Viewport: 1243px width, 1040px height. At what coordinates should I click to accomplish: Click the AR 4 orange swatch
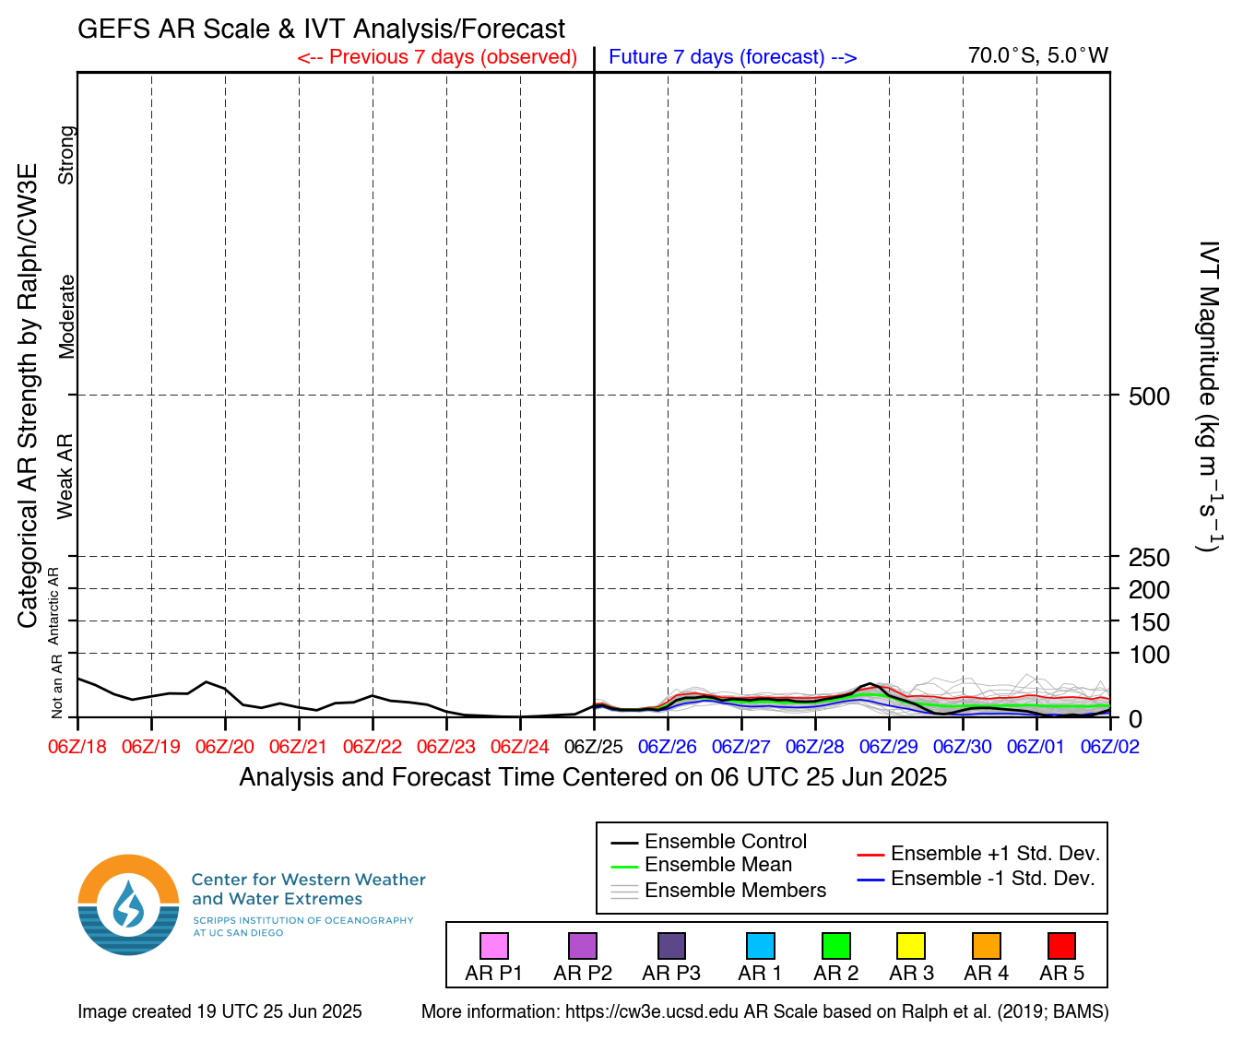(x=987, y=946)
